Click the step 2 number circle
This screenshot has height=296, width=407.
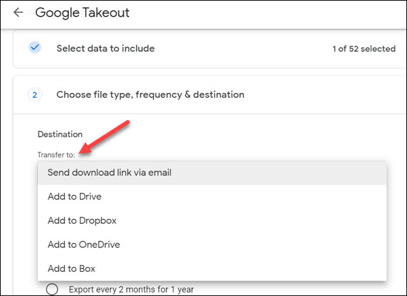(x=34, y=95)
